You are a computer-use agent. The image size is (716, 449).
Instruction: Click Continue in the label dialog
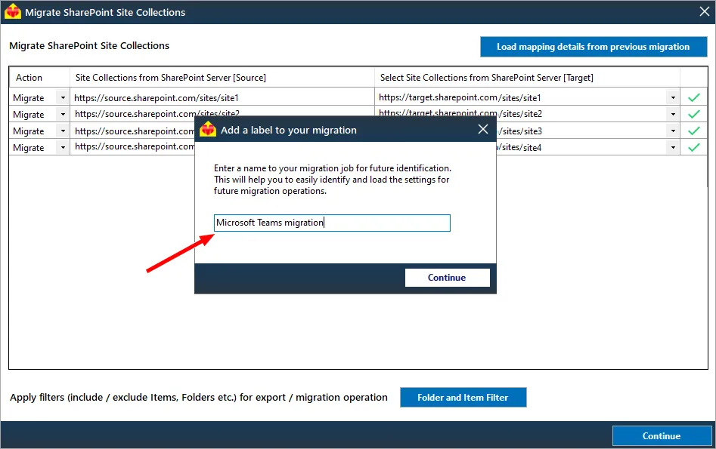pos(447,278)
